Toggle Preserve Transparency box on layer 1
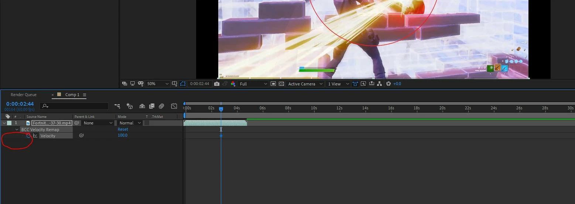The height and width of the screenshot is (204, 575). coord(147,123)
